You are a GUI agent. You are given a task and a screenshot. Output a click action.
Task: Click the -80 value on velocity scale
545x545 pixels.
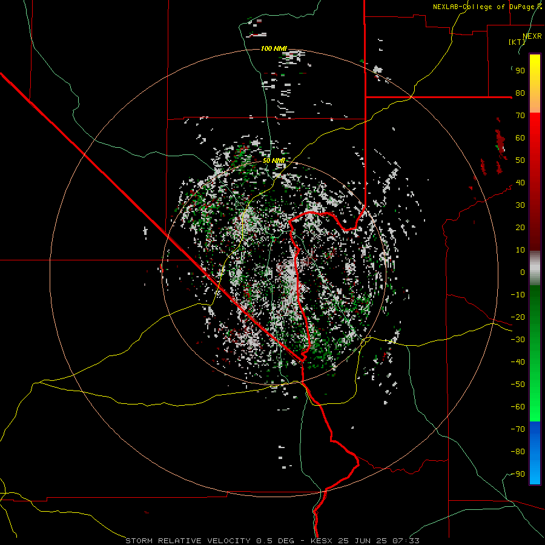tap(518, 452)
